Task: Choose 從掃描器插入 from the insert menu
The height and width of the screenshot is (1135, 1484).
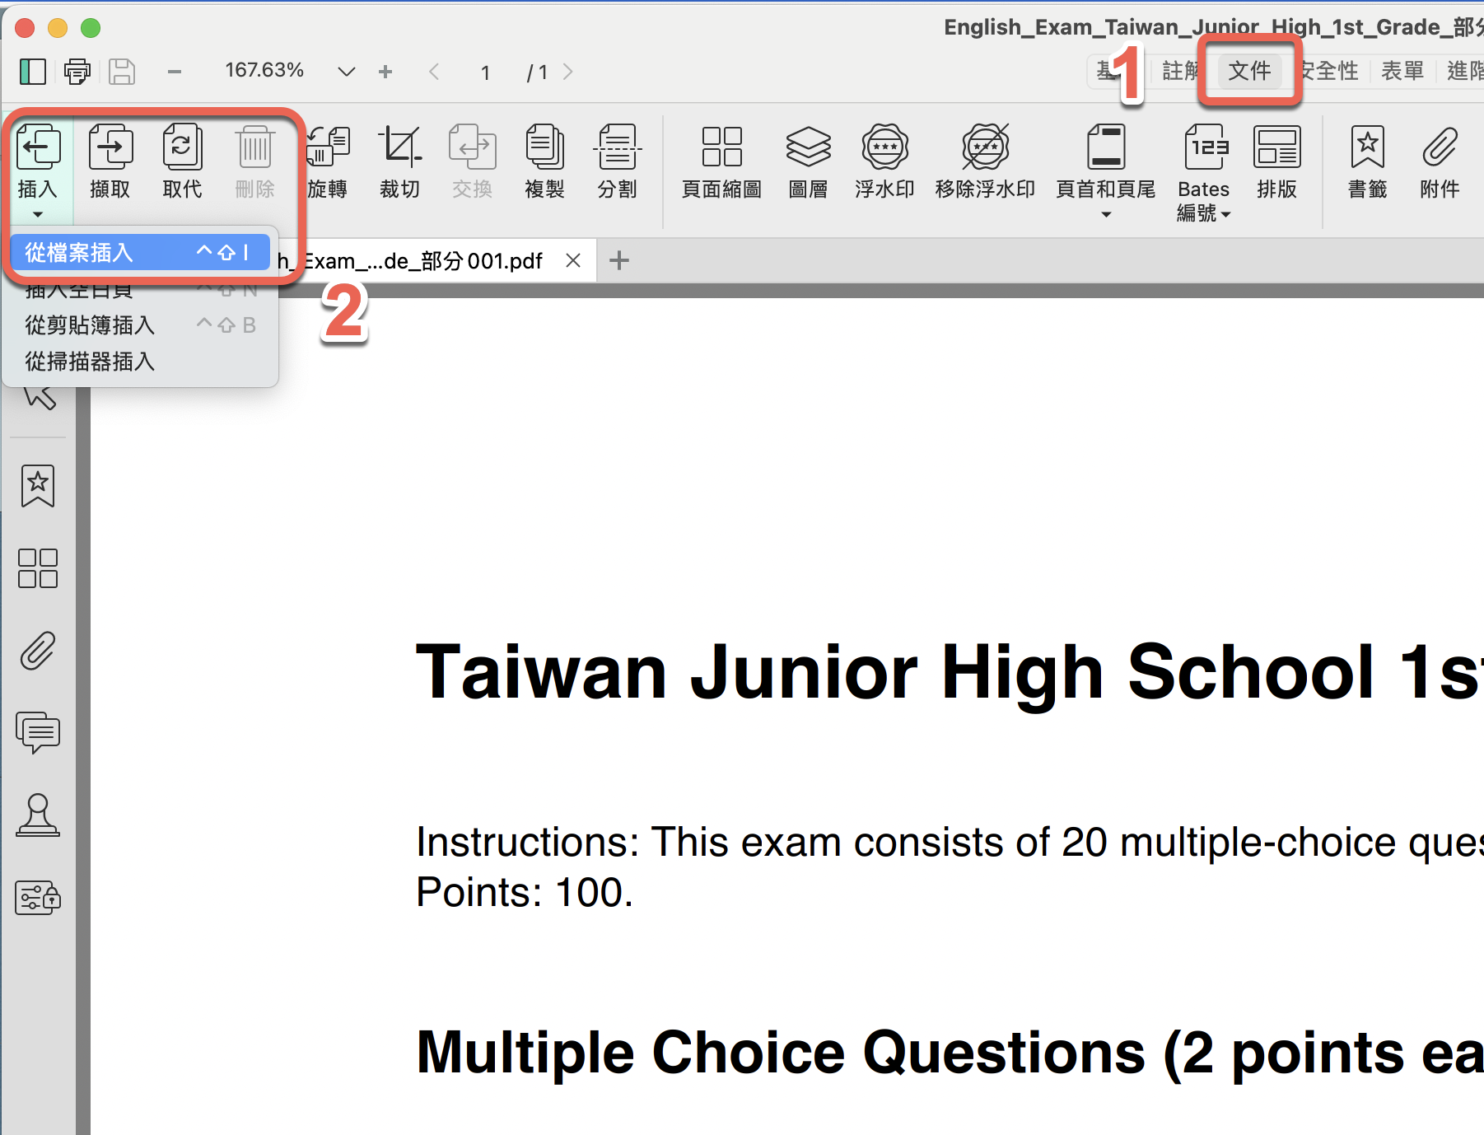Action: pyautogui.click(x=140, y=362)
